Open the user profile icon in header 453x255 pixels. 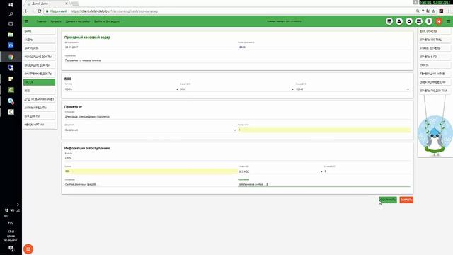point(399,21)
